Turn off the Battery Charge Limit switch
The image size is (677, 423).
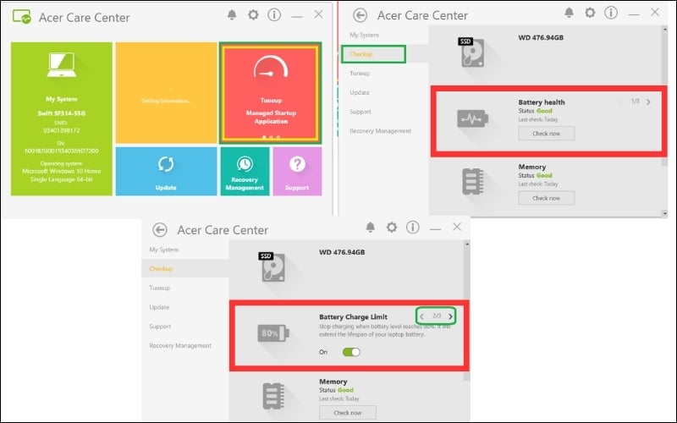click(x=350, y=352)
